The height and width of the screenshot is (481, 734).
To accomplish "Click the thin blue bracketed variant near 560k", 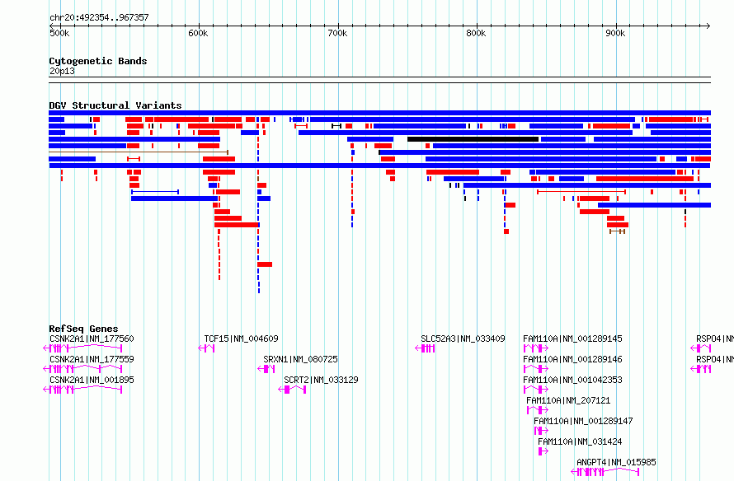I will coord(155,192).
